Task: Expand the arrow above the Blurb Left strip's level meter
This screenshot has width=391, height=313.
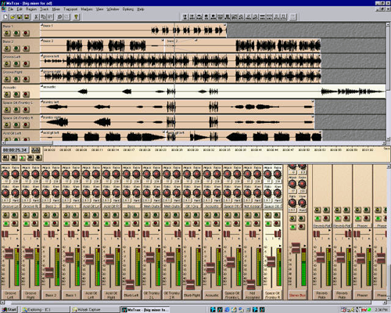Action: pos(138,246)
